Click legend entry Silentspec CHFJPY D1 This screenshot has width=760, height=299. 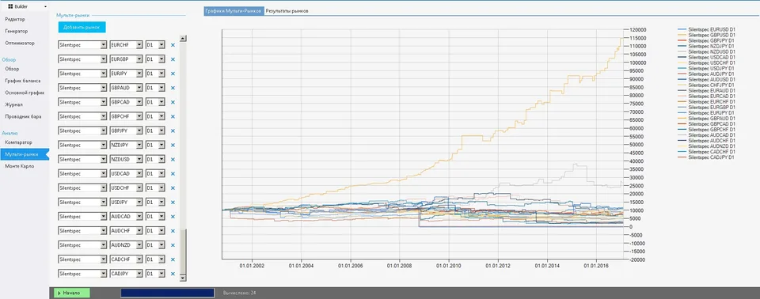pyautogui.click(x=707, y=85)
